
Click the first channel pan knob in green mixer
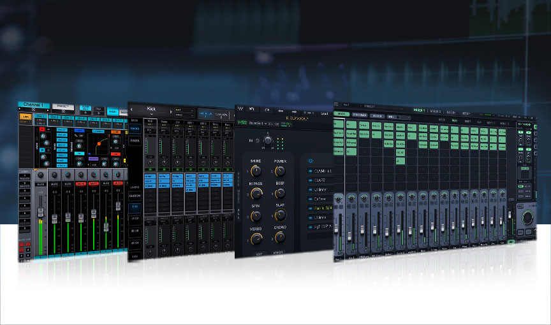(x=339, y=199)
